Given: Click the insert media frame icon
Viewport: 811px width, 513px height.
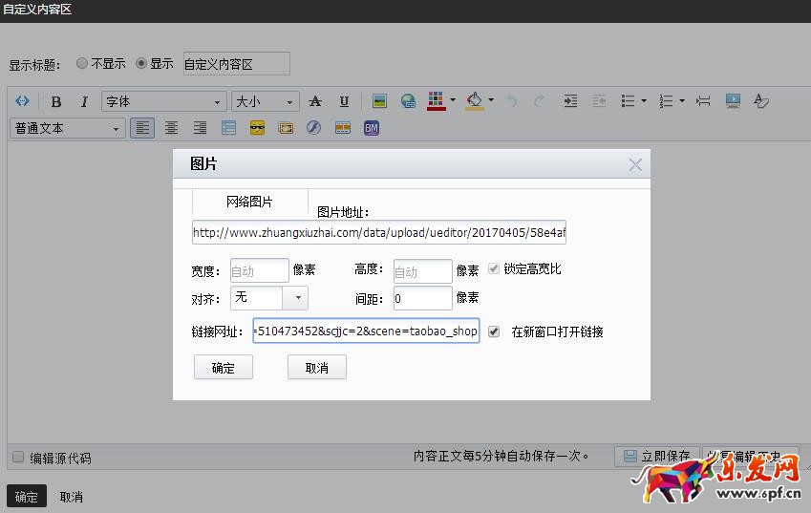Looking at the screenshot, I should tap(286, 128).
